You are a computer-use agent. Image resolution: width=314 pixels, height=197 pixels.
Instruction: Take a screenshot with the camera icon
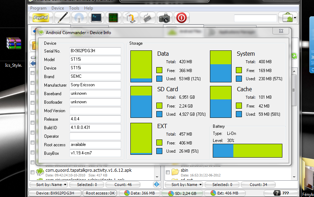164,18
